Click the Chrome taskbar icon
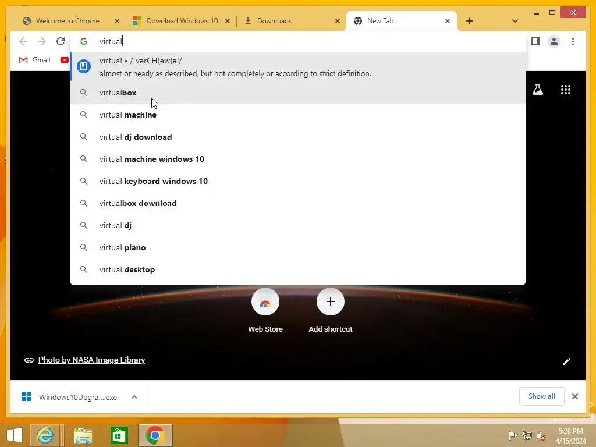Image resolution: width=596 pixels, height=447 pixels. (x=155, y=435)
